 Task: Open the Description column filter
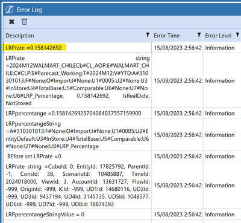(x=148, y=35)
